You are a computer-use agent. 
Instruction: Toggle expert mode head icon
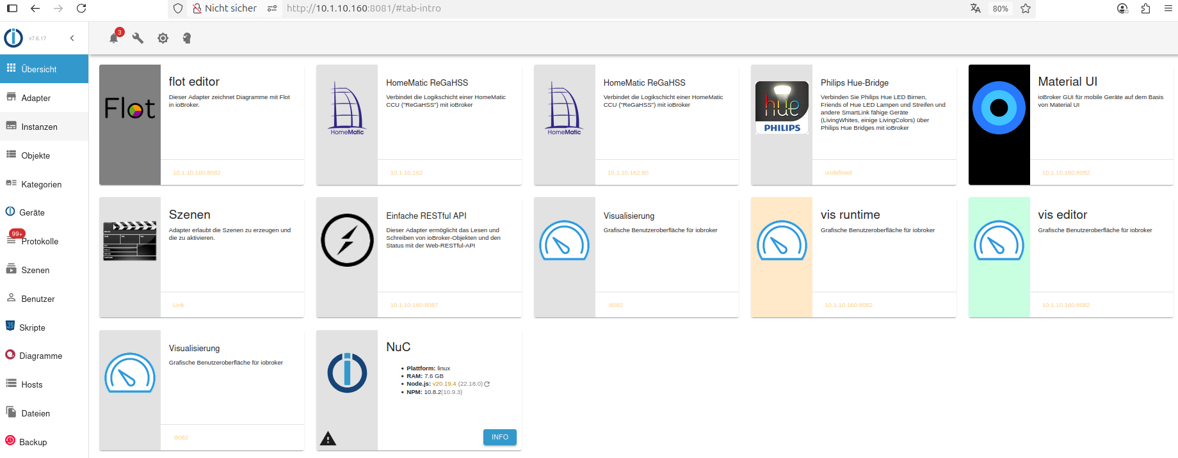(x=186, y=38)
